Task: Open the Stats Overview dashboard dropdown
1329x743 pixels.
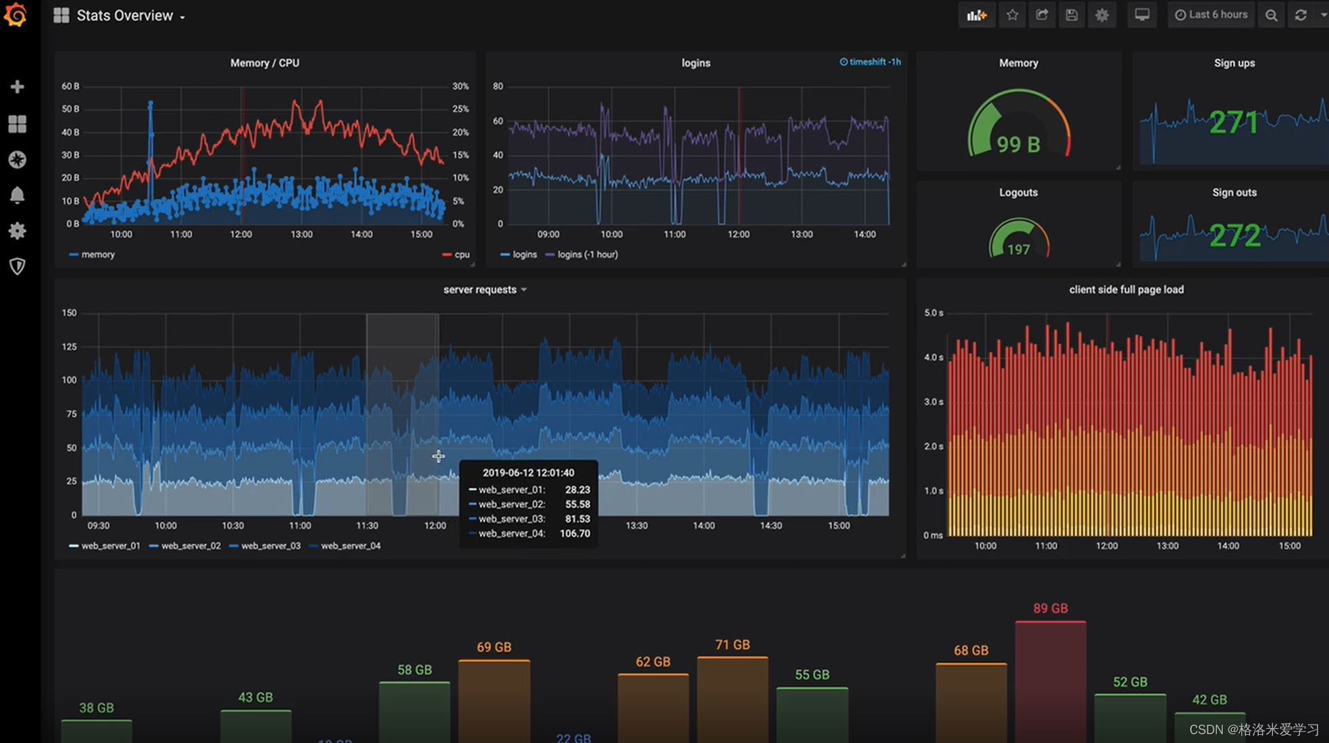Action: point(131,15)
